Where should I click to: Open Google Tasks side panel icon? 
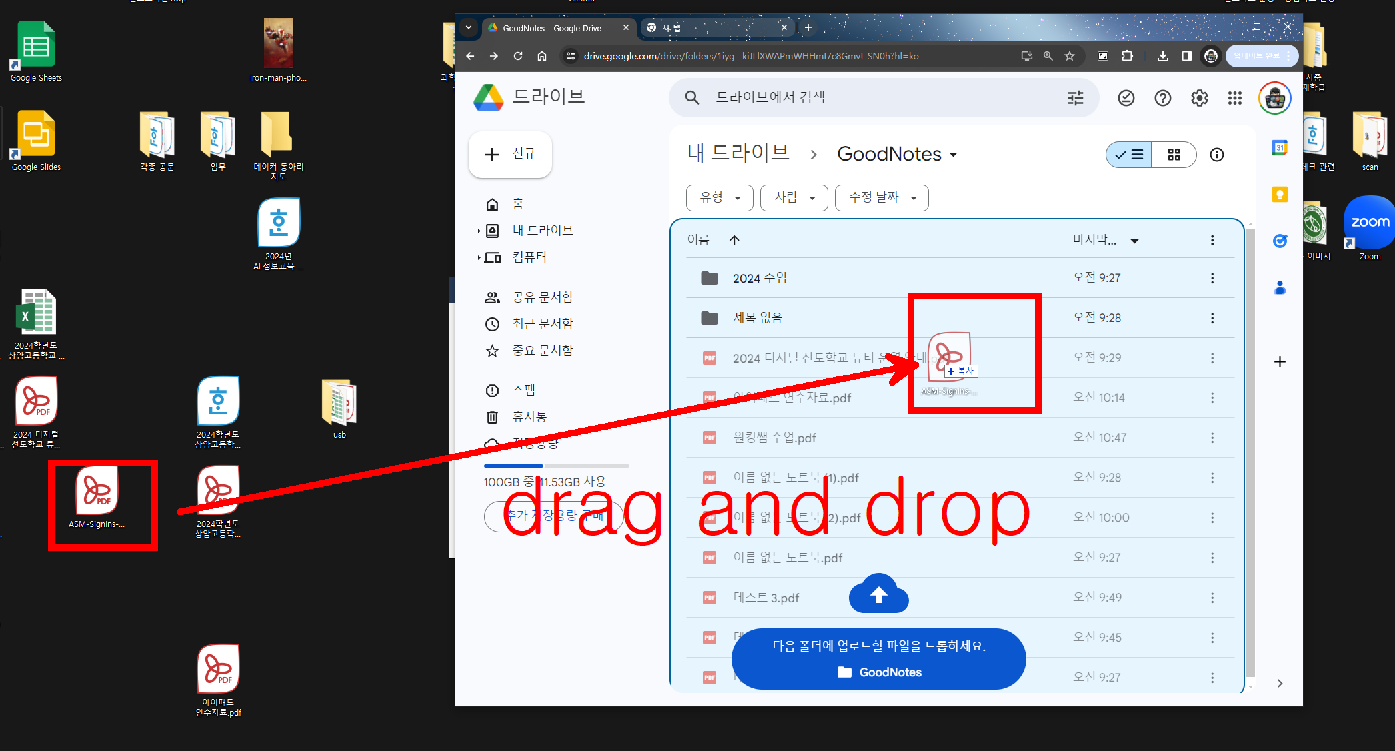(x=1279, y=241)
